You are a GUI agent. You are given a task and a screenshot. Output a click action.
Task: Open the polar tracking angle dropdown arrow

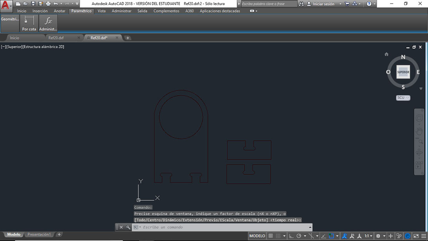[x=305, y=236]
